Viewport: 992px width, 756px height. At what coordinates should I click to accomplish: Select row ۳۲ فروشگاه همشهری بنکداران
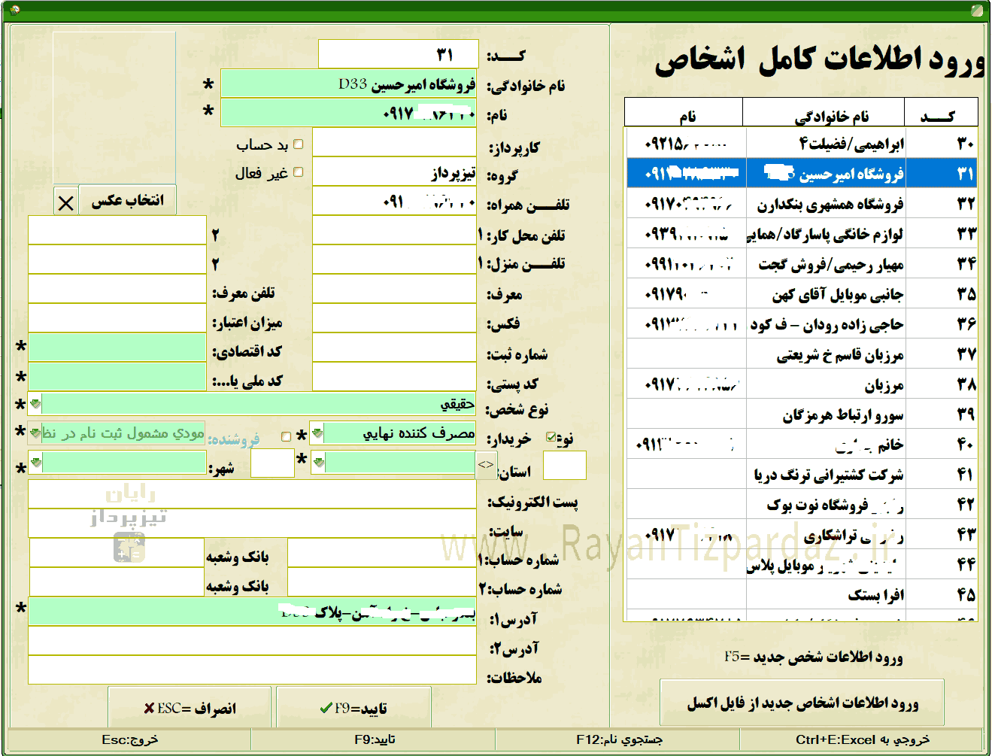pos(802,204)
